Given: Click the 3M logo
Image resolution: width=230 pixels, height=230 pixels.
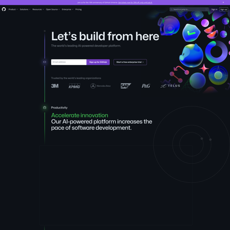Looking at the screenshot, I should point(55,86).
